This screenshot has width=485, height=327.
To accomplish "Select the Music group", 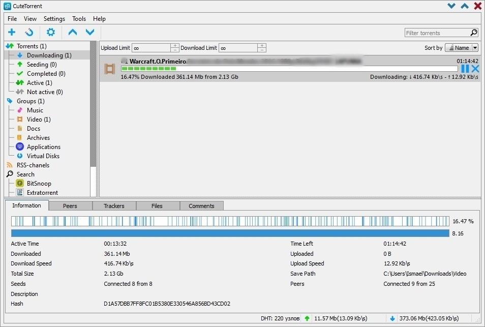I will 35,110.
